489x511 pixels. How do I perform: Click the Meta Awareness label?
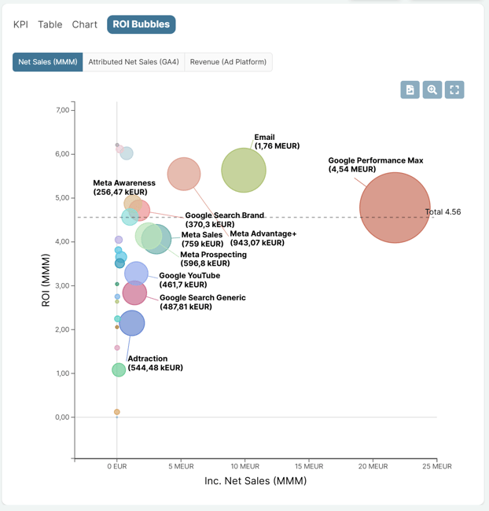[x=124, y=187]
